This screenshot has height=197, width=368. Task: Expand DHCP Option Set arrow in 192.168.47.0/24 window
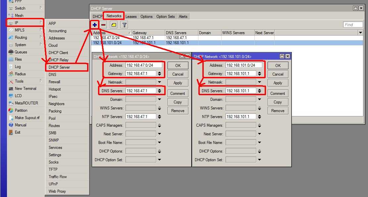159,160
